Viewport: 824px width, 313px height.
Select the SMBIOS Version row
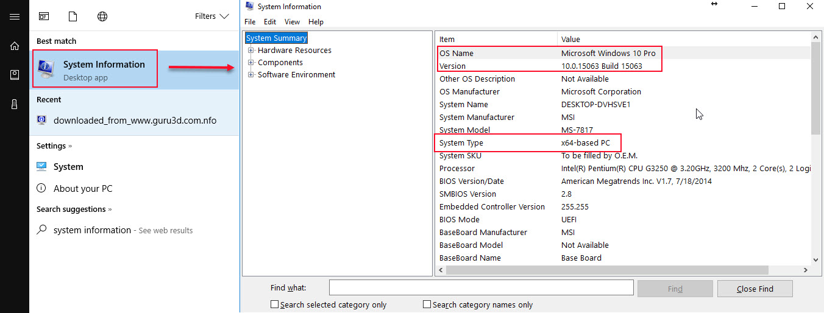click(623, 194)
